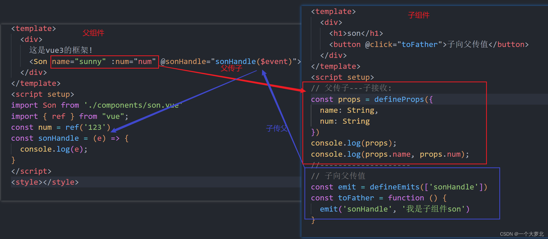Click the button @click="toFather" line
The image size is (548, 239).
click(429, 45)
